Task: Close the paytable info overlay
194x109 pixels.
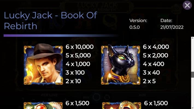Action: [x=187, y=5]
